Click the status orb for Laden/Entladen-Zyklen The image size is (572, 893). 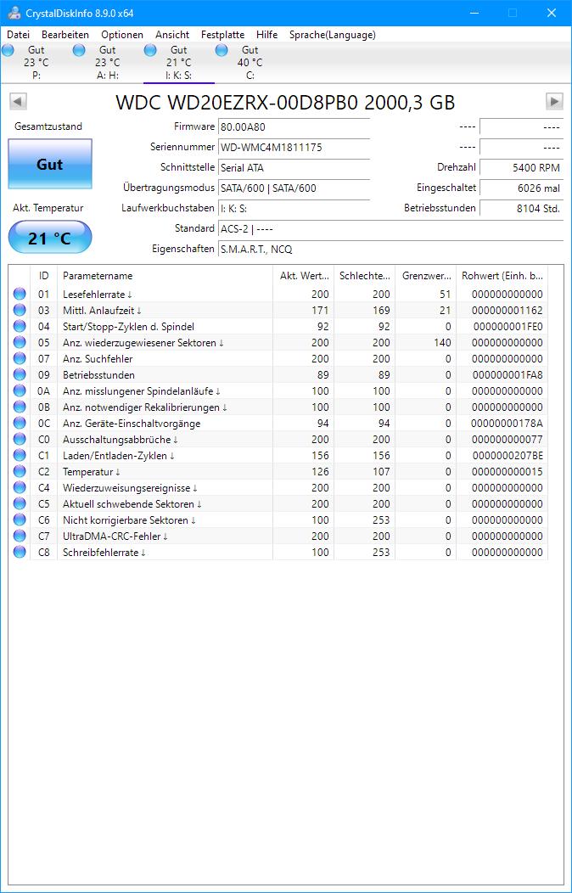point(20,456)
